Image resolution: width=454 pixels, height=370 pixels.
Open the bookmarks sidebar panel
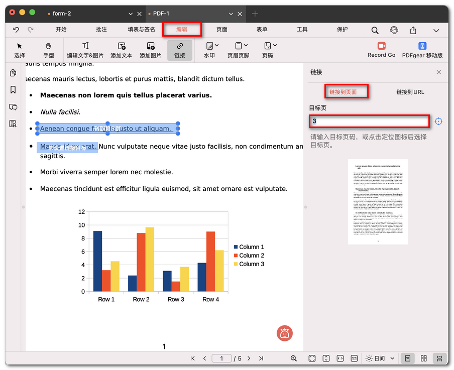pyautogui.click(x=13, y=90)
